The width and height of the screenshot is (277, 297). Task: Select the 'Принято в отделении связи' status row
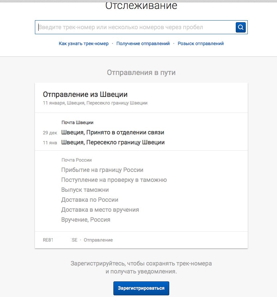pos(112,132)
